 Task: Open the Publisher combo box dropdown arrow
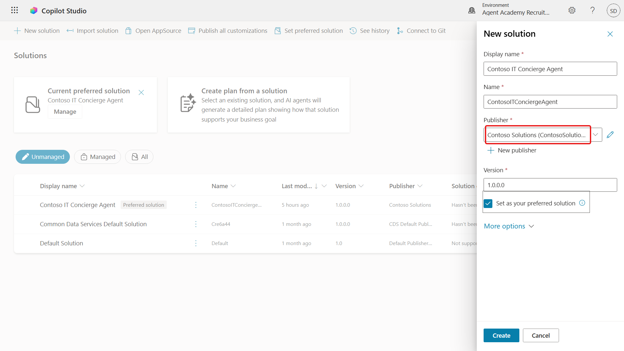pos(596,135)
